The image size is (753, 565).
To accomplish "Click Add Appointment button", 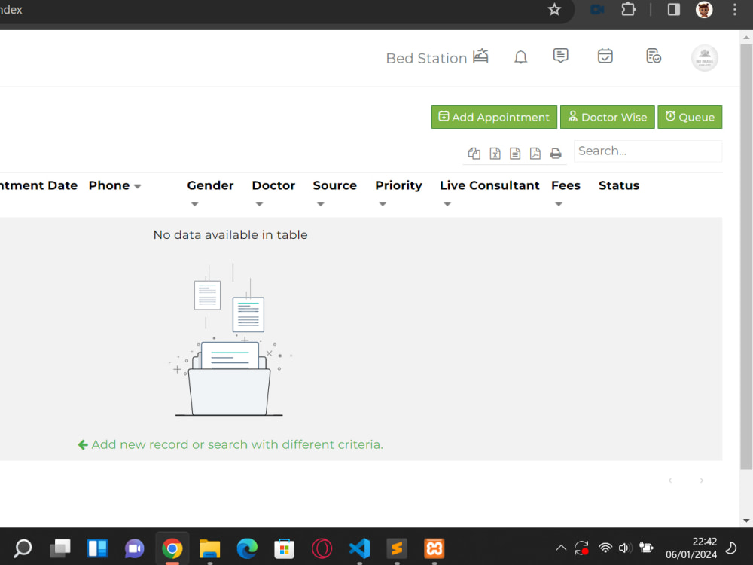I will (x=494, y=118).
